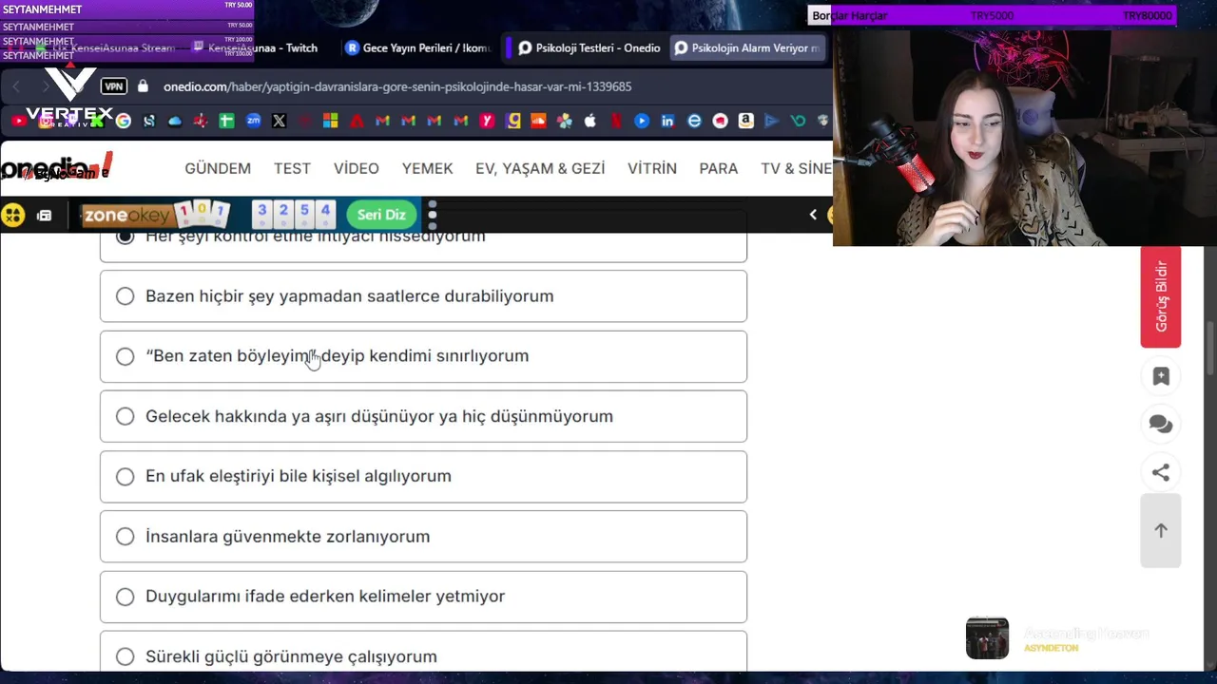Open the Steam bookmark icon
Viewport: 1217px width, 684px height.
[x=149, y=121]
